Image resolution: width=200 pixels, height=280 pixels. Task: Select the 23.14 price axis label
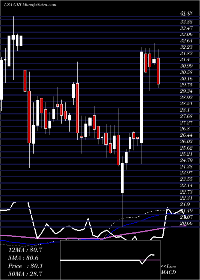coord(186,186)
